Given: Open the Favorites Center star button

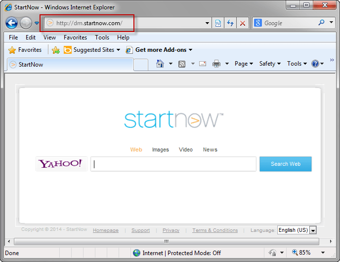Looking at the screenshot, I should coord(25,50).
